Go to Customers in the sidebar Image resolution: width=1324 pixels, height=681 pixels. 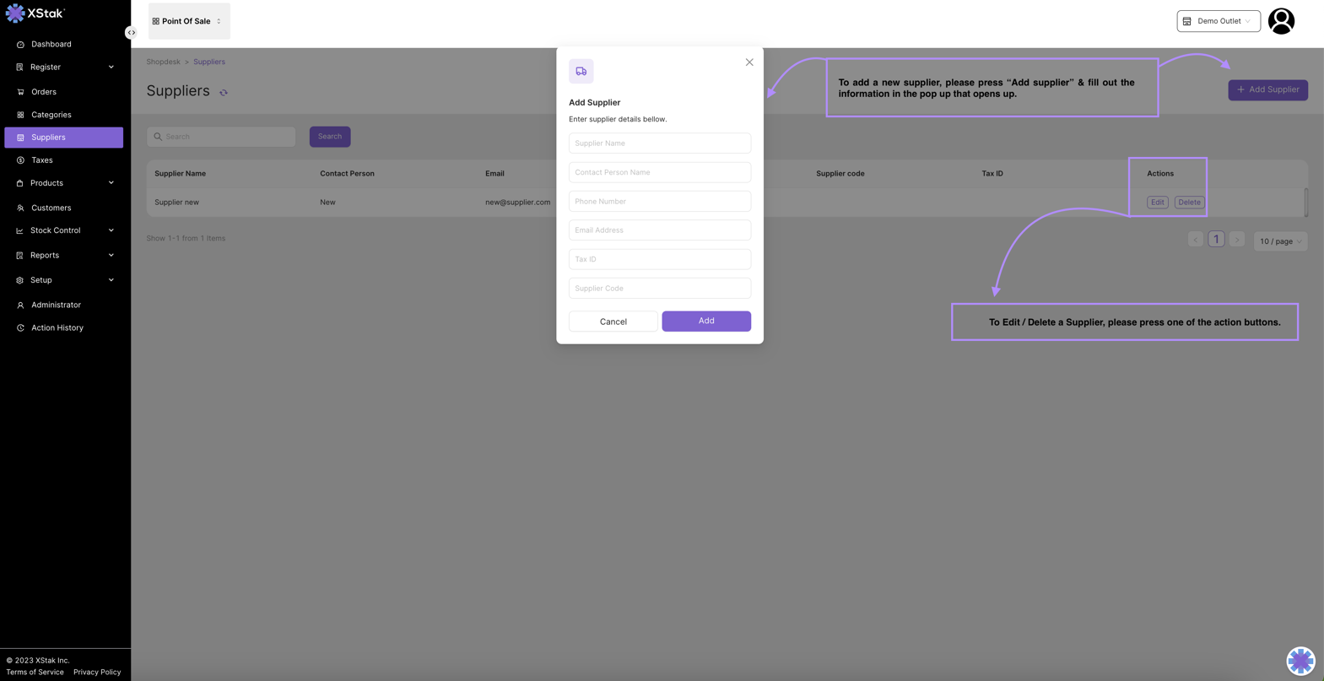[x=51, y=208]
